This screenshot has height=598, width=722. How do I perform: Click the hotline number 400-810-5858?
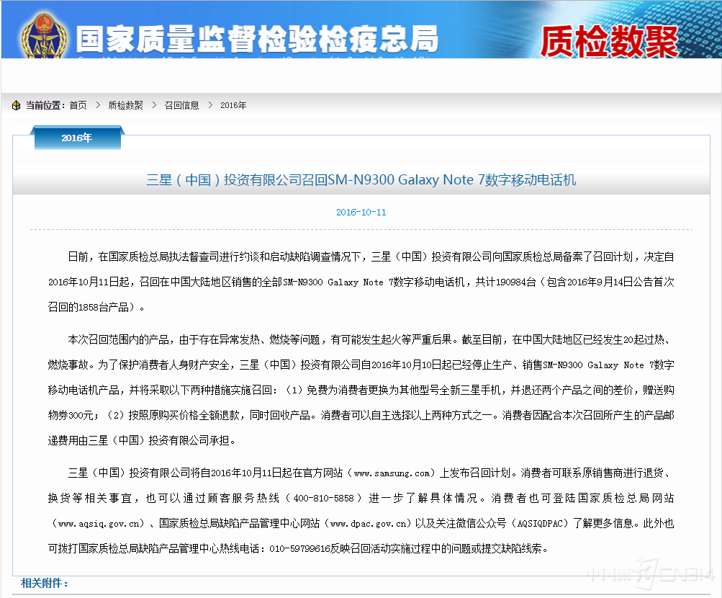pyautogui.click(x=324, y=499)
